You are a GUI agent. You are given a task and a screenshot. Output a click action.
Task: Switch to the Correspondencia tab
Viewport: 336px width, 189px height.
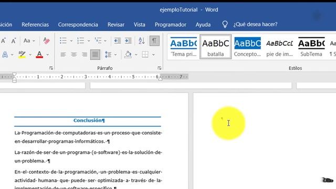point(78,25)
